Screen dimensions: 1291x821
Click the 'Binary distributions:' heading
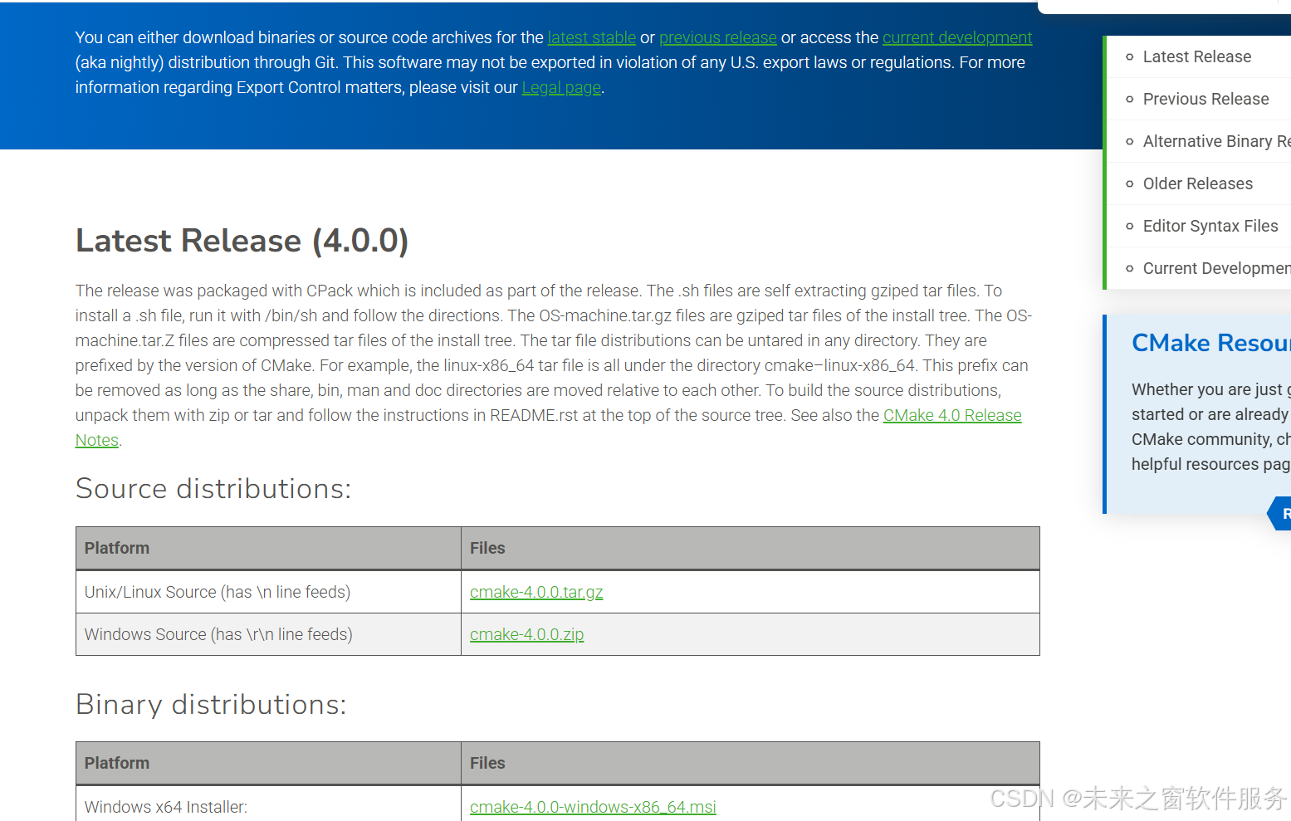pyautogui.click(x=211, y=705)
